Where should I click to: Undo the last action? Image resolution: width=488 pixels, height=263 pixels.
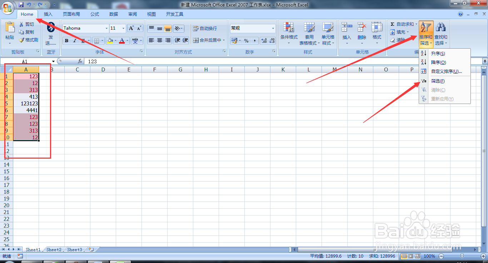[x=29, y=5]
